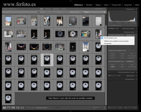Collapse Sugerencias de palabras clave section
141x112 pixels.
tap(136, 50)
